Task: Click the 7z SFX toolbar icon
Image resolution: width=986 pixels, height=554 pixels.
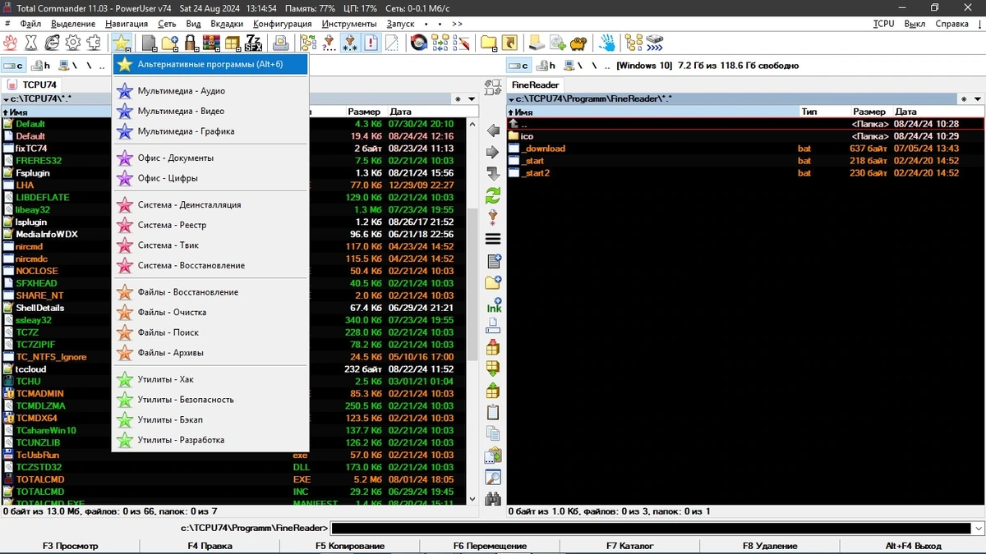Action: 253,42
